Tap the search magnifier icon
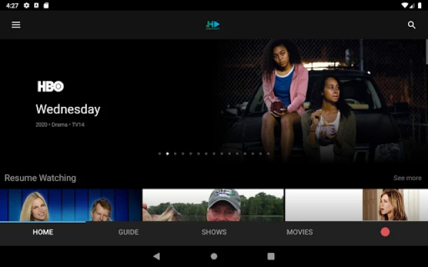428x267 pixels. click(x=411, y=25)
